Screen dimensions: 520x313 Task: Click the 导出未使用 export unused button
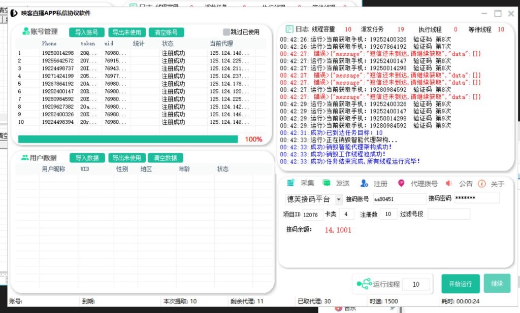[x=126, y=31]
